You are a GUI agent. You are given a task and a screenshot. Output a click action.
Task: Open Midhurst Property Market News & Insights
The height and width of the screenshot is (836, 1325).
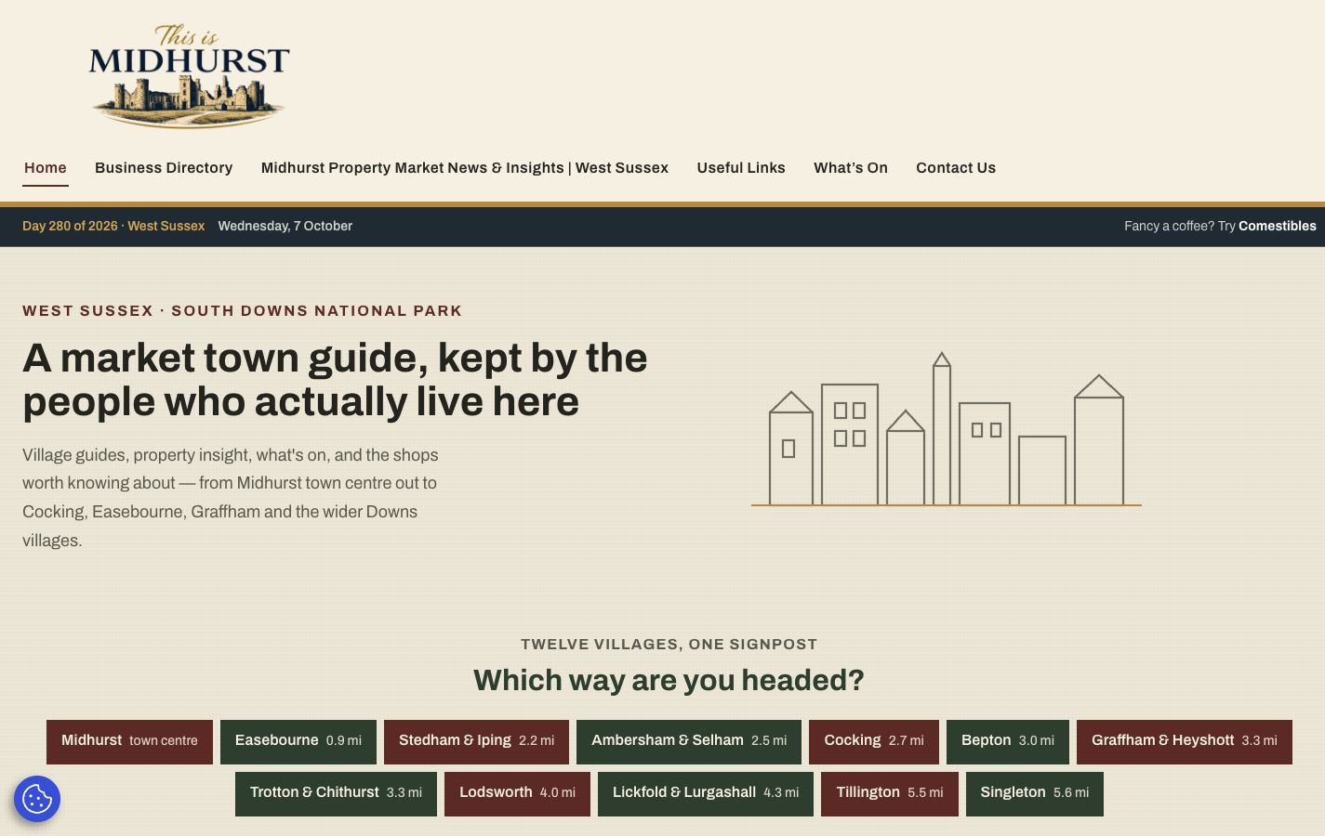pos(465,168)
